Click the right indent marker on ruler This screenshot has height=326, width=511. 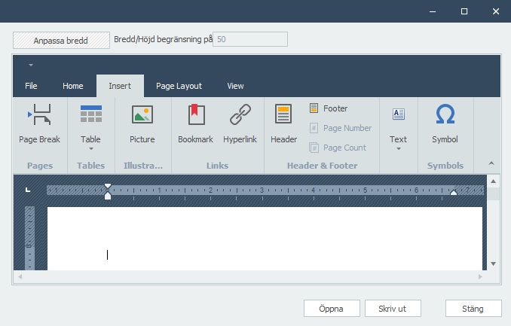pos(453,193)
